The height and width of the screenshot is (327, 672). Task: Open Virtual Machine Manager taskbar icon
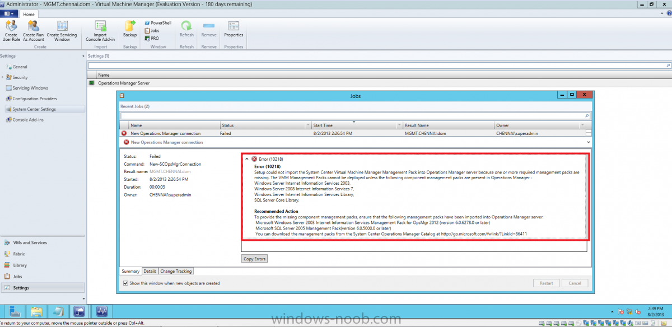tap(80, 311)
